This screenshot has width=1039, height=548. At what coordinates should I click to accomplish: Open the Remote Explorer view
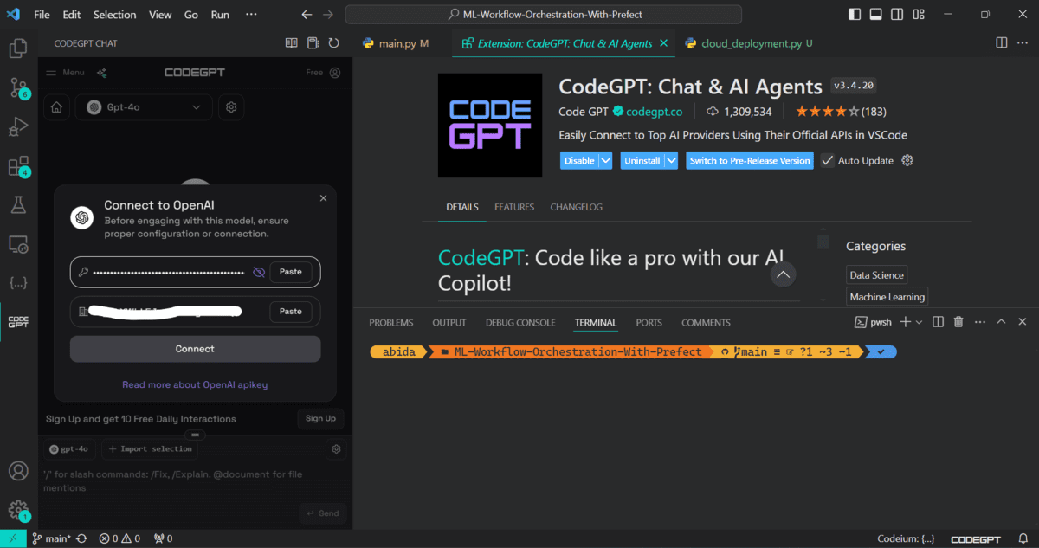pos(18,245)
